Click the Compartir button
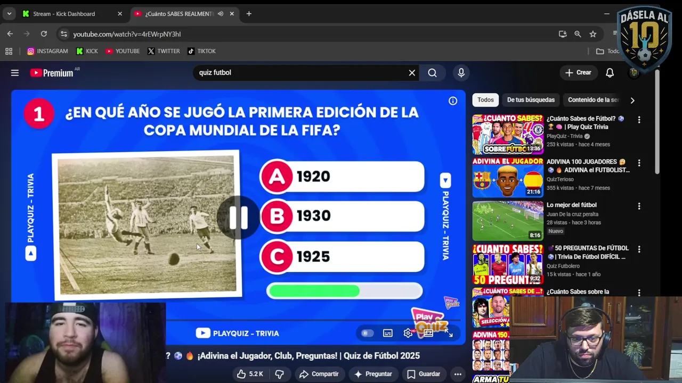Screen dimensions: 682x383 (319, 374)
